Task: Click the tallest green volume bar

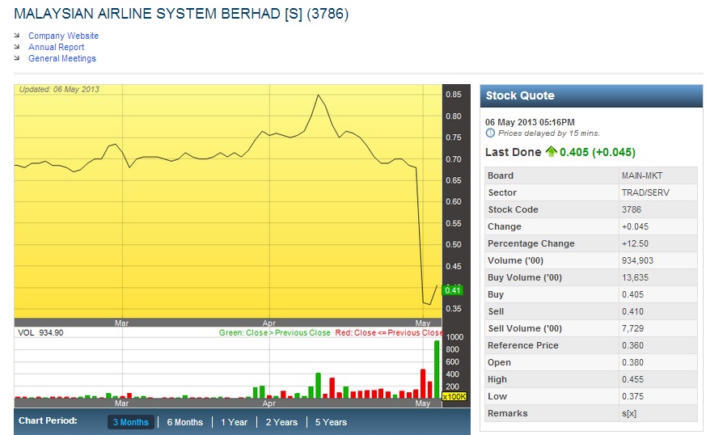Action: [x=437, y=370]
